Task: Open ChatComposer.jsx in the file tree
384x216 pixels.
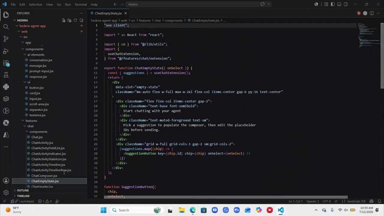Action: (x=44, y=176)
